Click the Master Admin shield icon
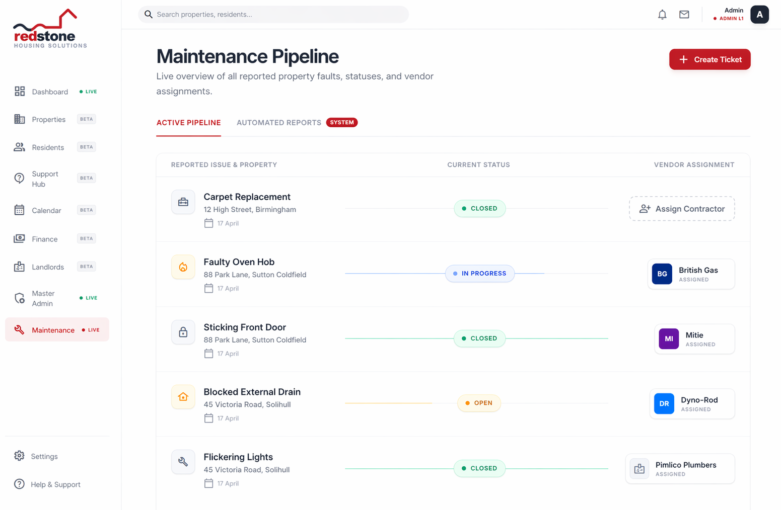781x510 pixels. coord(19,297)
